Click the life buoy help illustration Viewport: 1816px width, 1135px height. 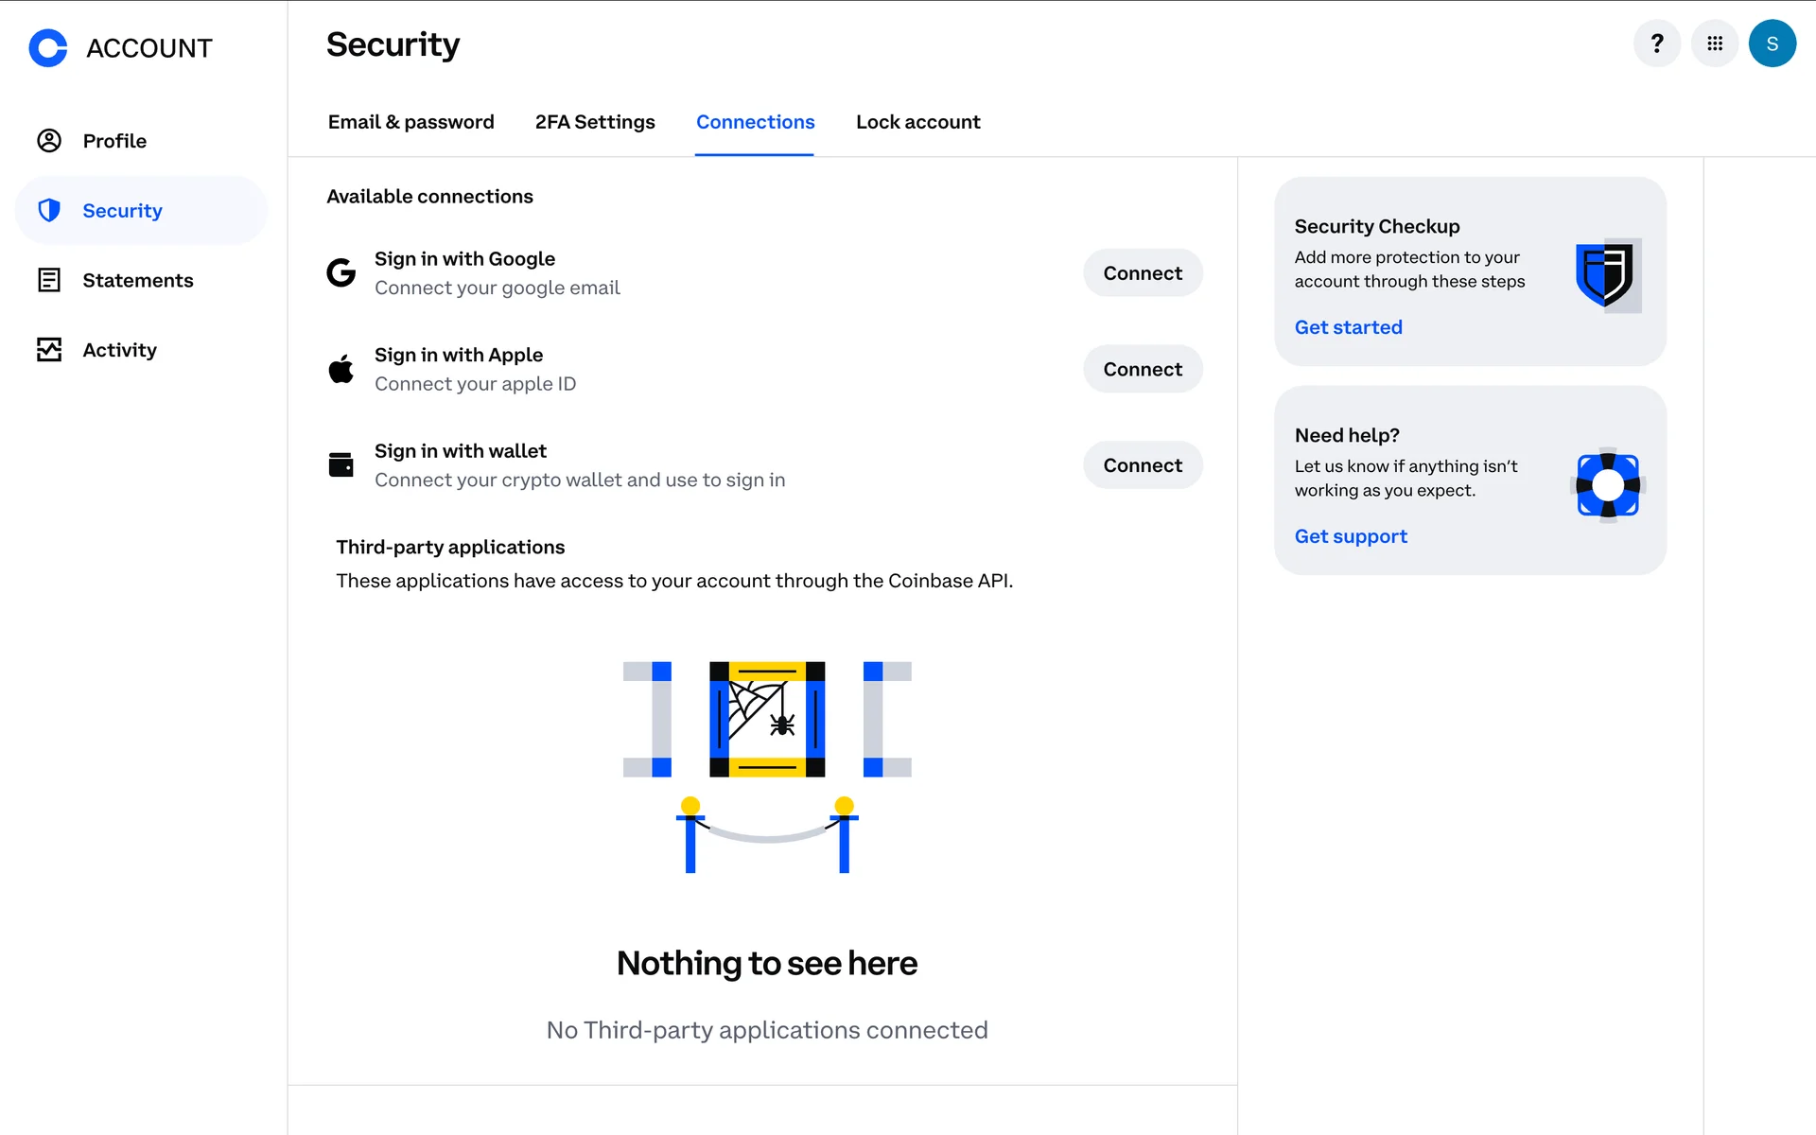pyautogui.click(x=1607, y=485)
